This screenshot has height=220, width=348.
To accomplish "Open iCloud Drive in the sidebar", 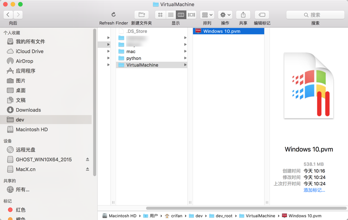I will (46, 51).
